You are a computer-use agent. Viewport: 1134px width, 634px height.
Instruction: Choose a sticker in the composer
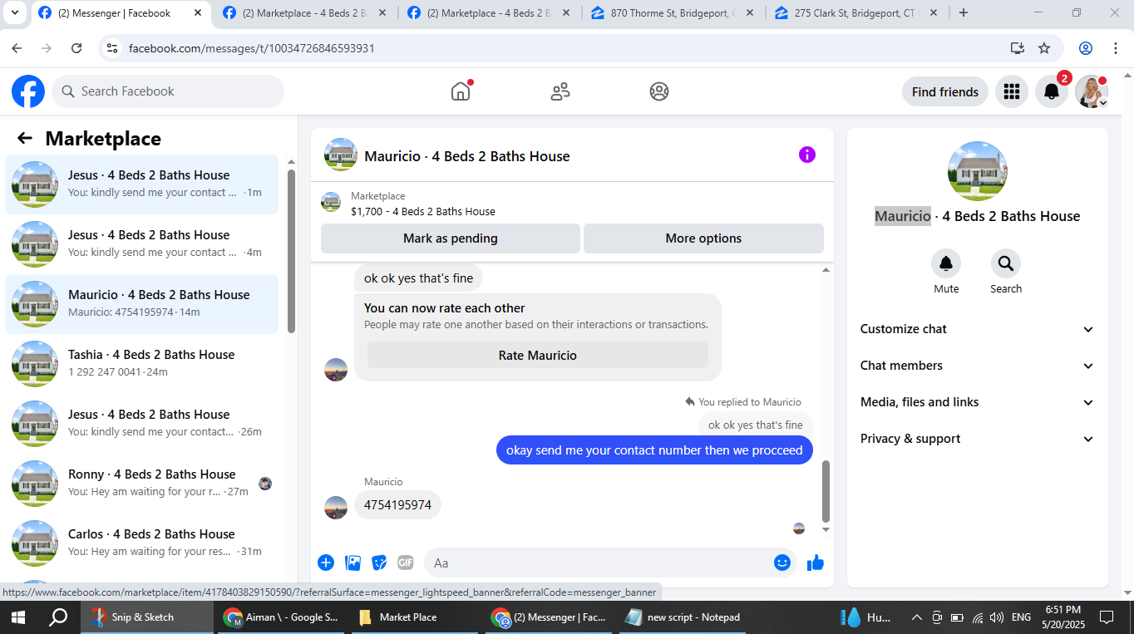pyautogui.click(x=379, y=563)
